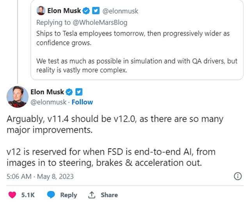The image size is (246, 202).
Task: Click the verified badge in the quoted tweet
Action: point(86,11)
